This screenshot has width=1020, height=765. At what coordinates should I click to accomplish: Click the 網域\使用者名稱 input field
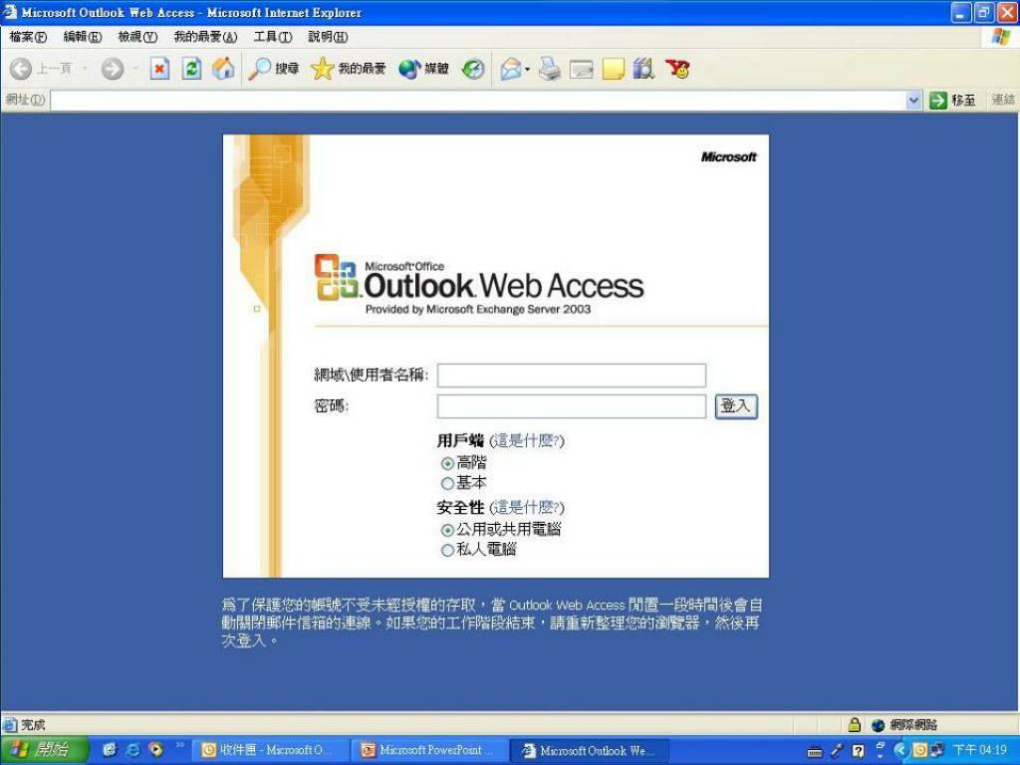(x=571, y=376)
